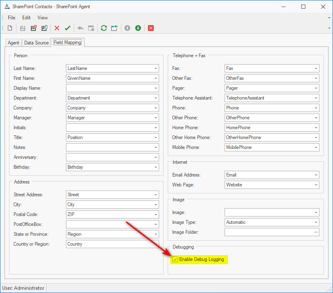Click the Save and Close icon
The width and height of the screenshot is (333, 293).
(33, 28)
